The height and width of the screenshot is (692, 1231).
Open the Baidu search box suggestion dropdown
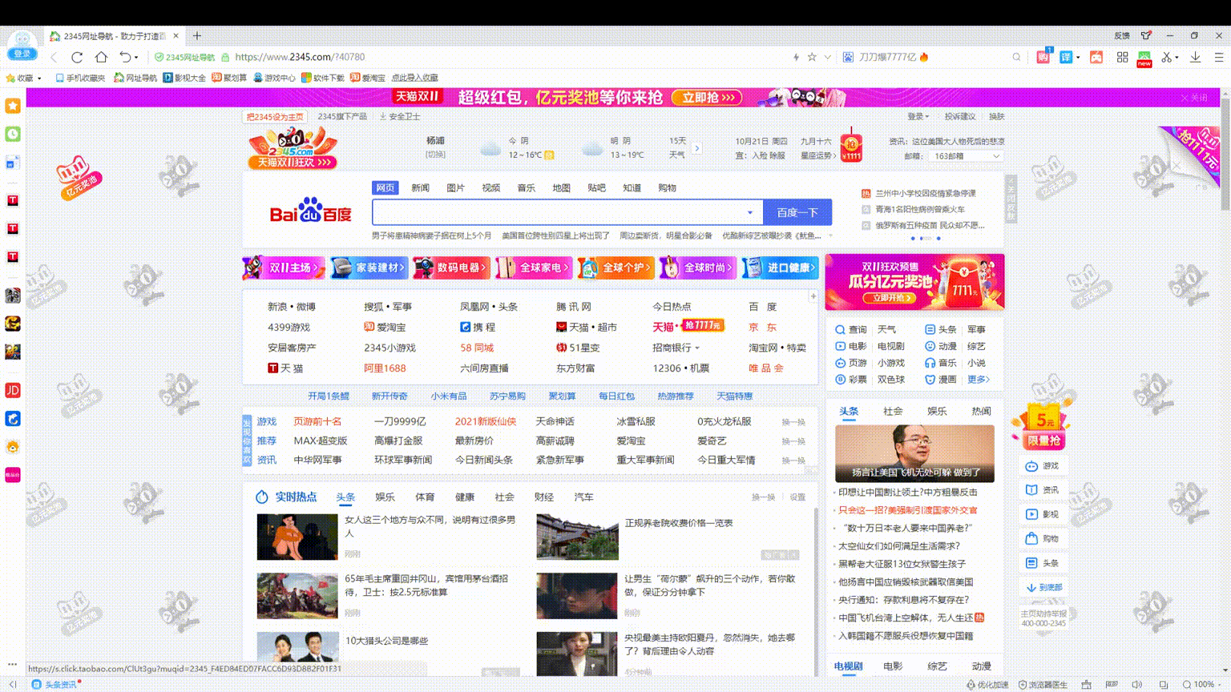tap(750, 212)
